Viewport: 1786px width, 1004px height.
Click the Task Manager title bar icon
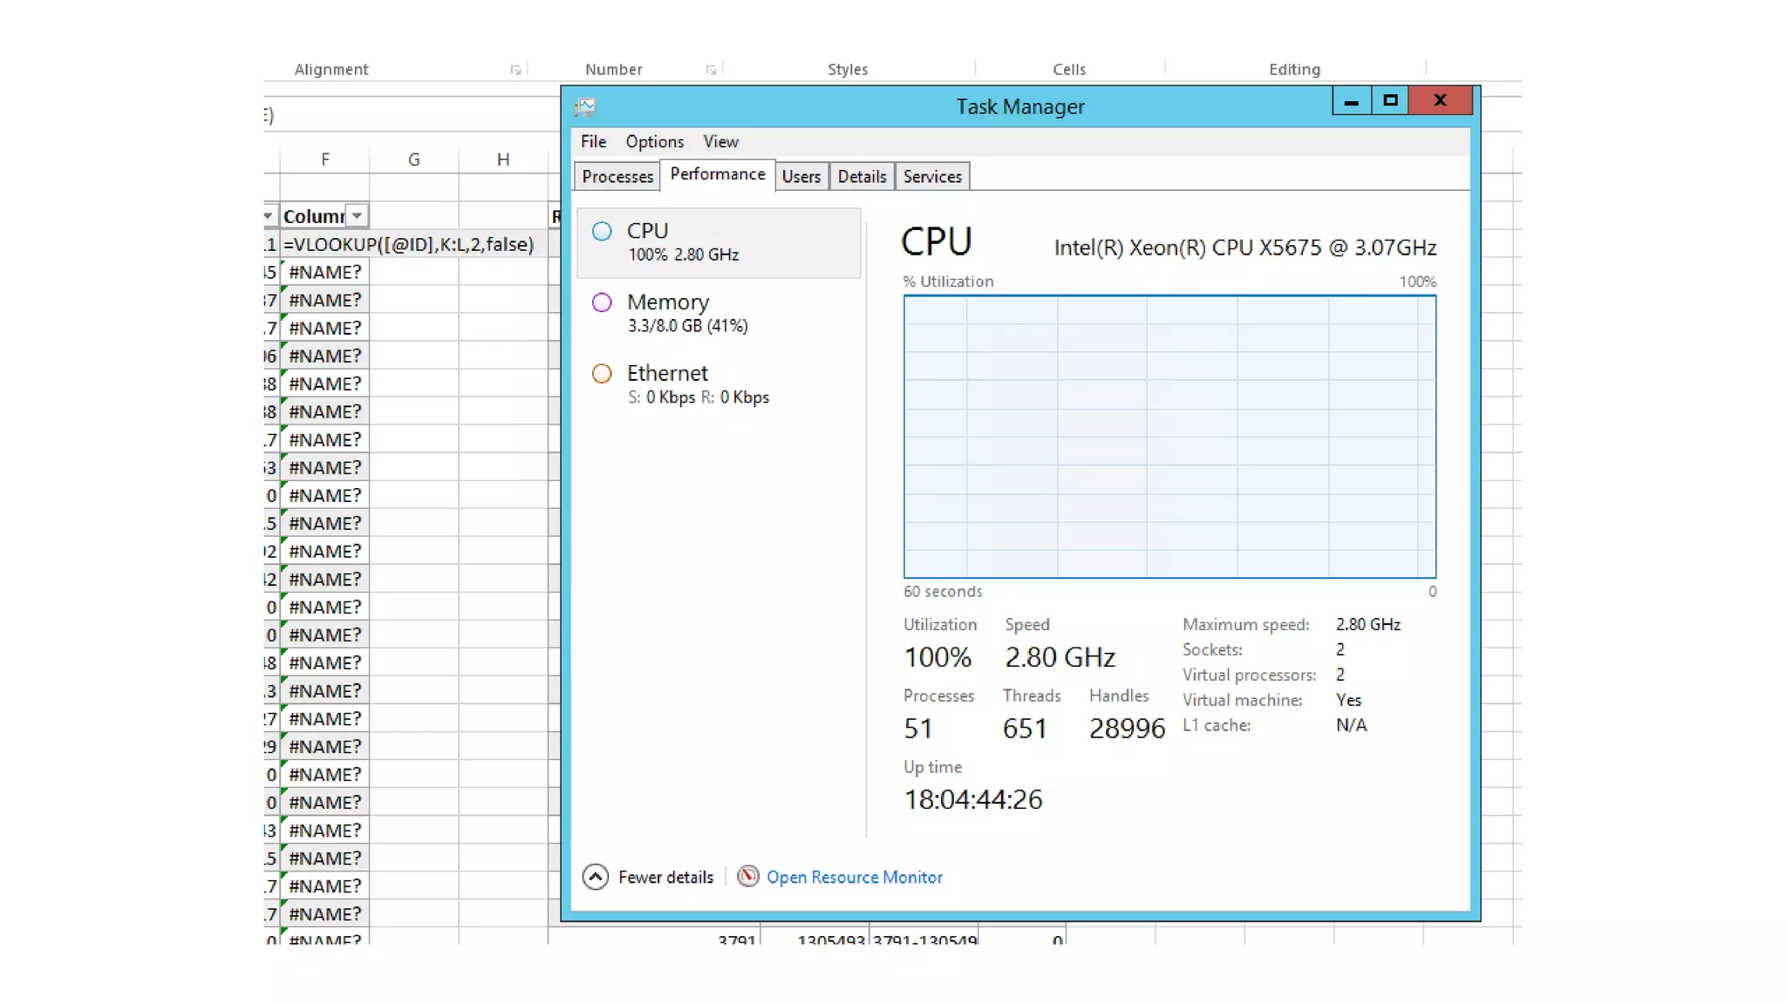(x=585, y=106)
